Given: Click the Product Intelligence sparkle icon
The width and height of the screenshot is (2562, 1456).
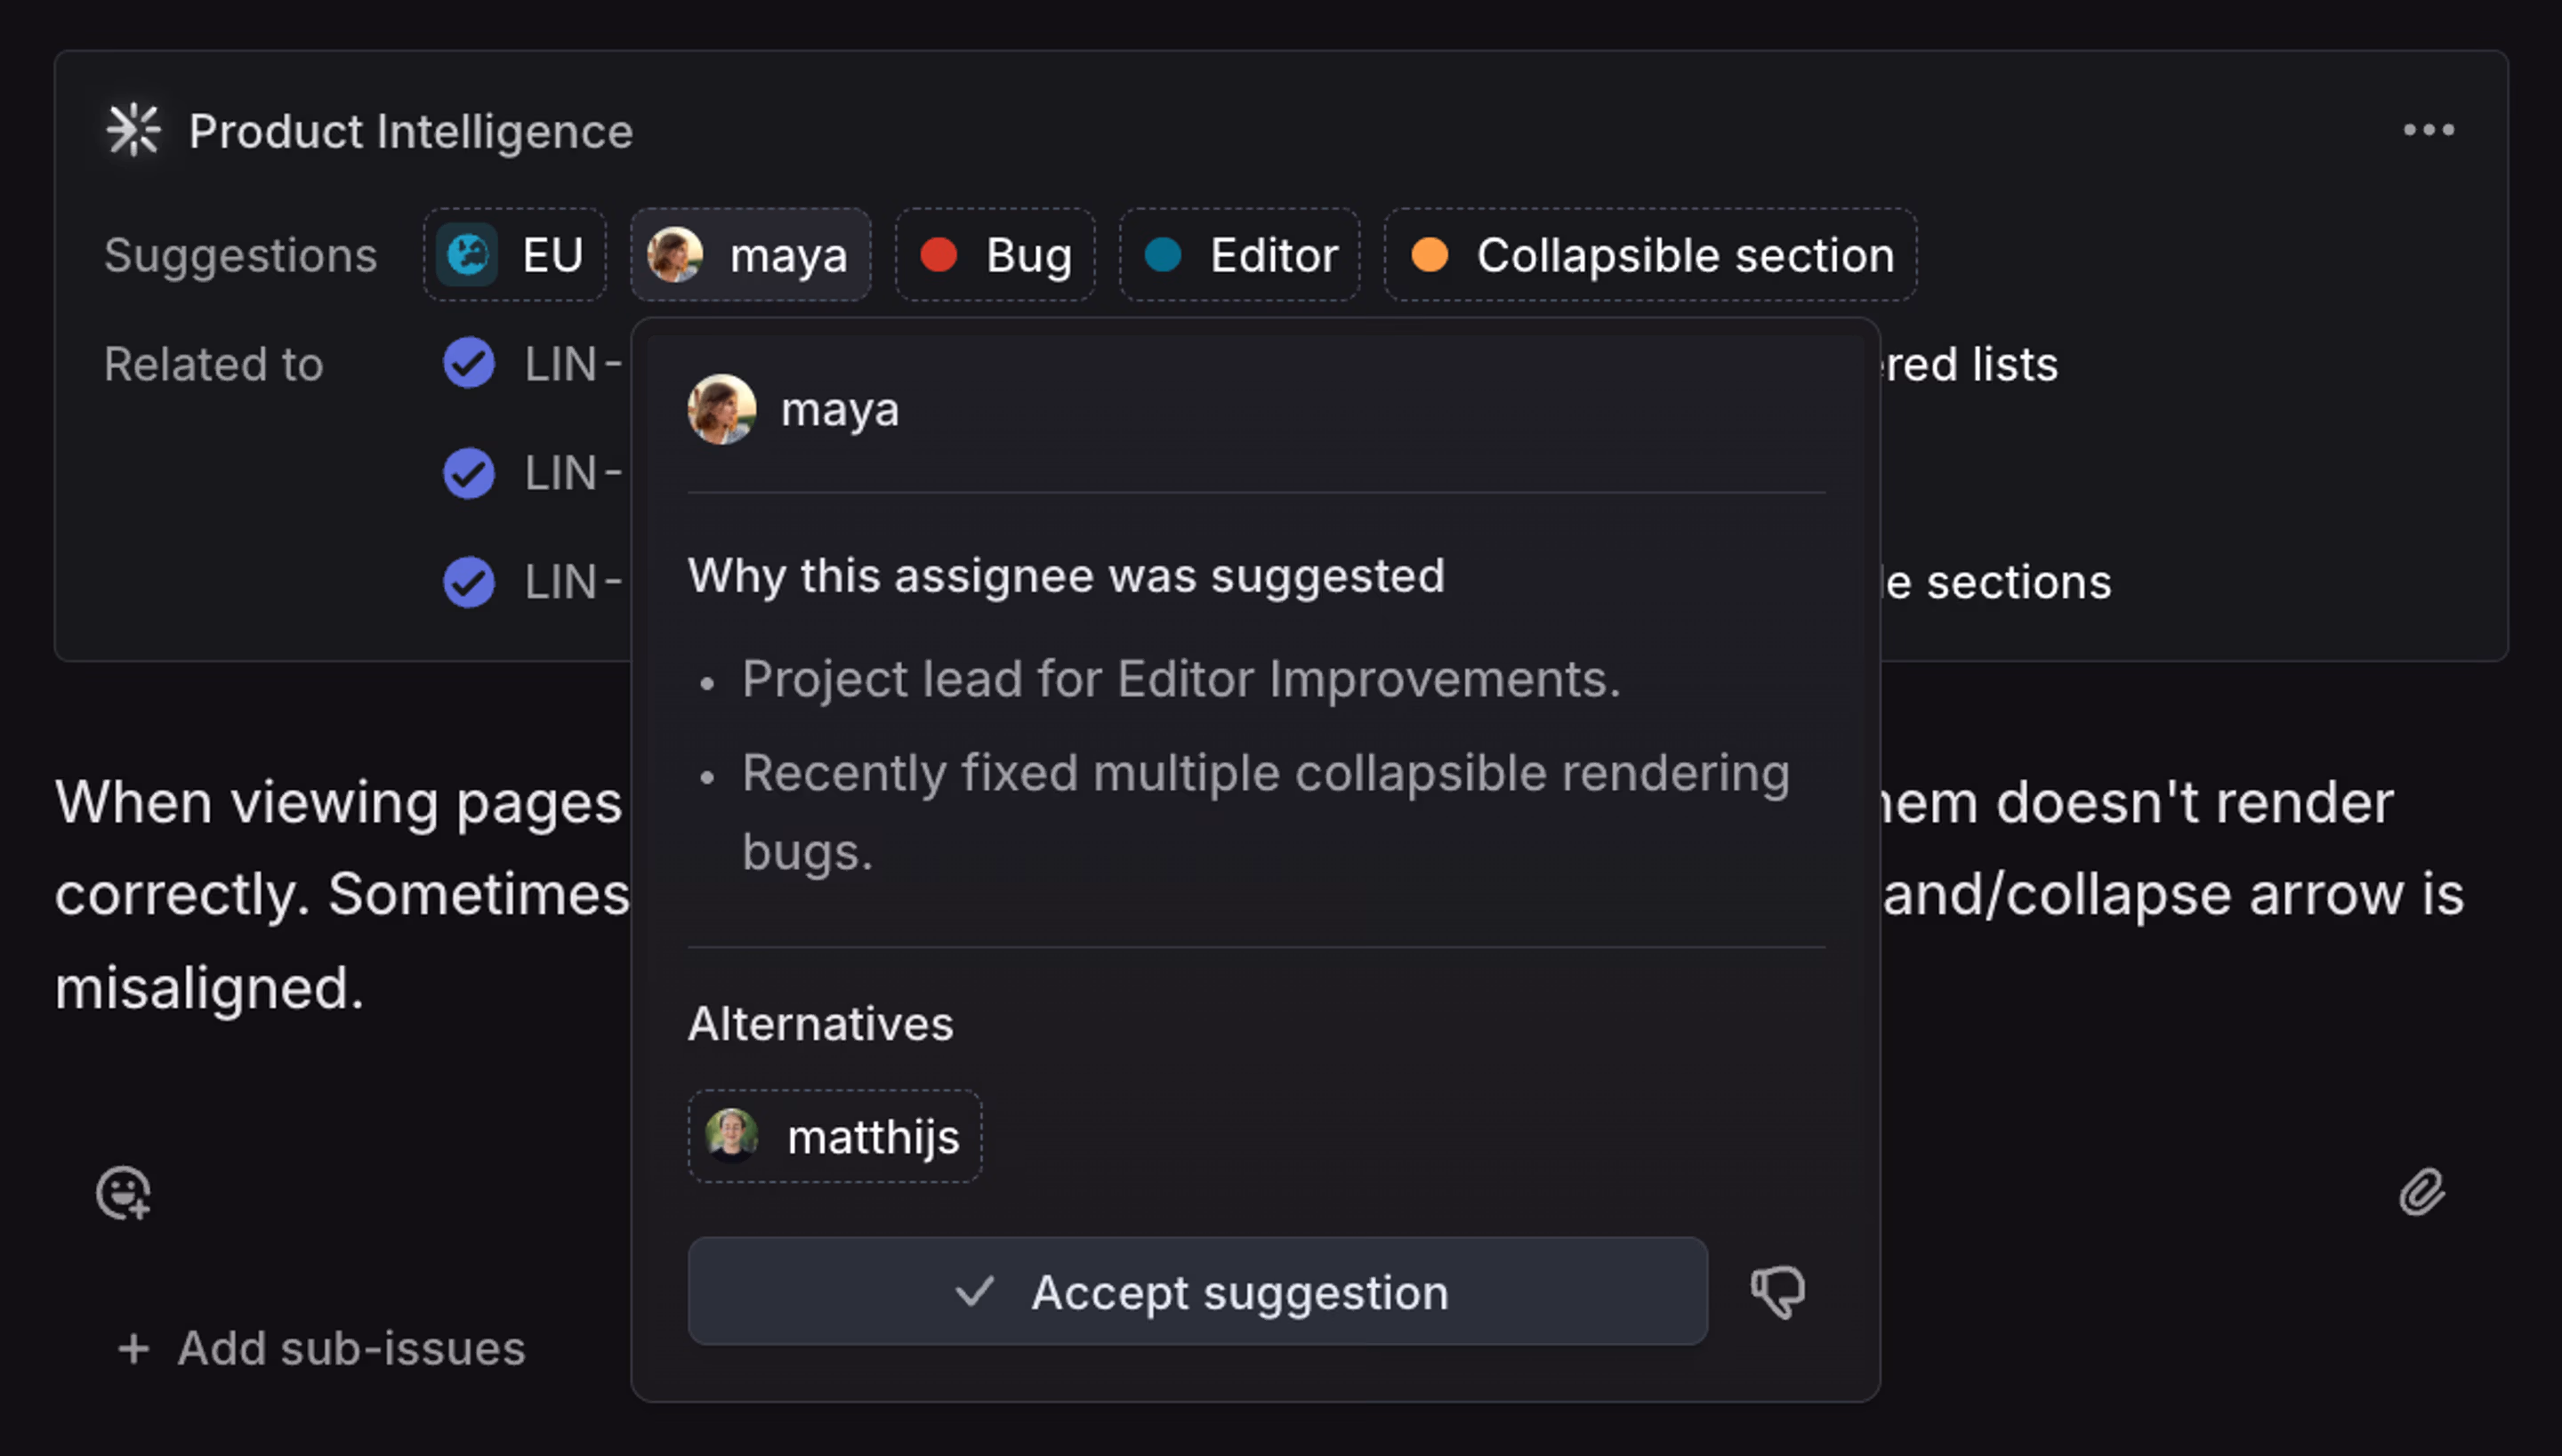Looking at the screenshot, I should pos(133,131).
